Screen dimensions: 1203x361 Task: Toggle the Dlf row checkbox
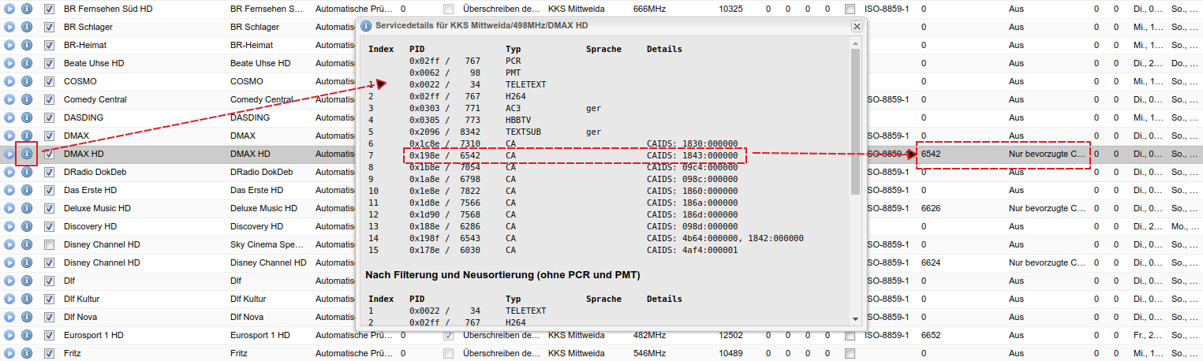pyautogui.click(x=49, y=281)
